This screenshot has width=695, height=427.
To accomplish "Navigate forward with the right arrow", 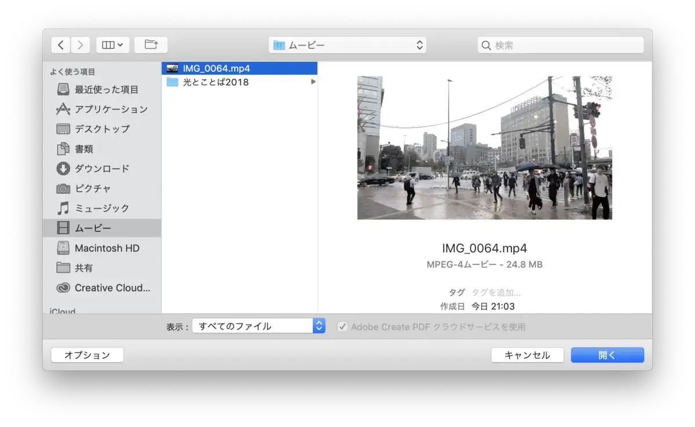I will [80, 45].
